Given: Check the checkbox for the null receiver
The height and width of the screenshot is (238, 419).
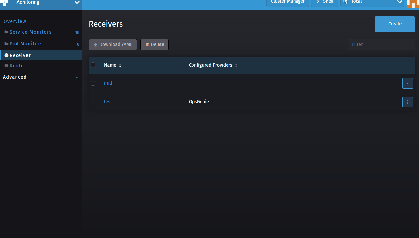Looking at the screenshot, I should [93, 83].
